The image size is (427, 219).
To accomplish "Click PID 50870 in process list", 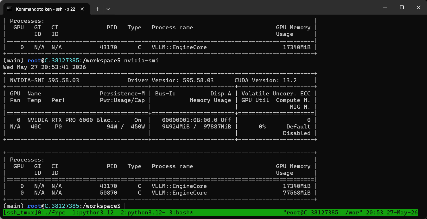I will click(x=108, y=193).
